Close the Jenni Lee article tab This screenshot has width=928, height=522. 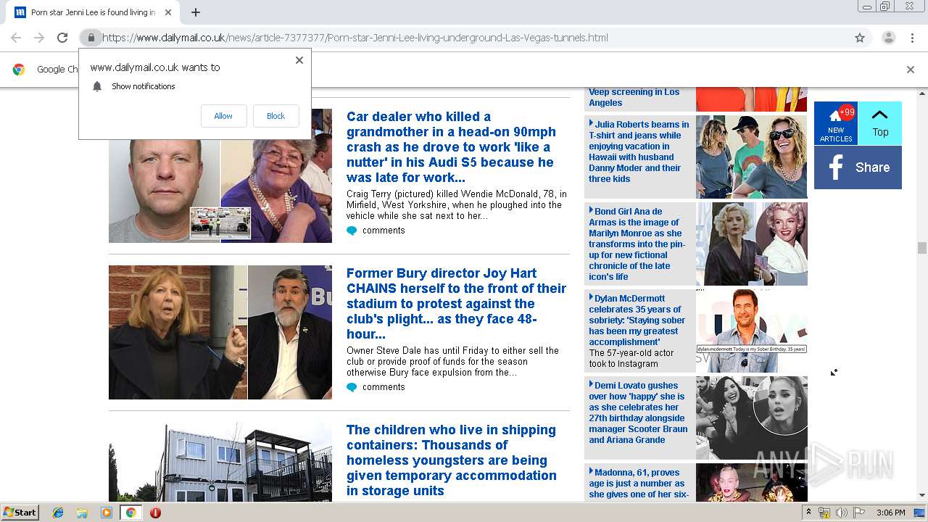pyautogui.click(x=168, y=12)
